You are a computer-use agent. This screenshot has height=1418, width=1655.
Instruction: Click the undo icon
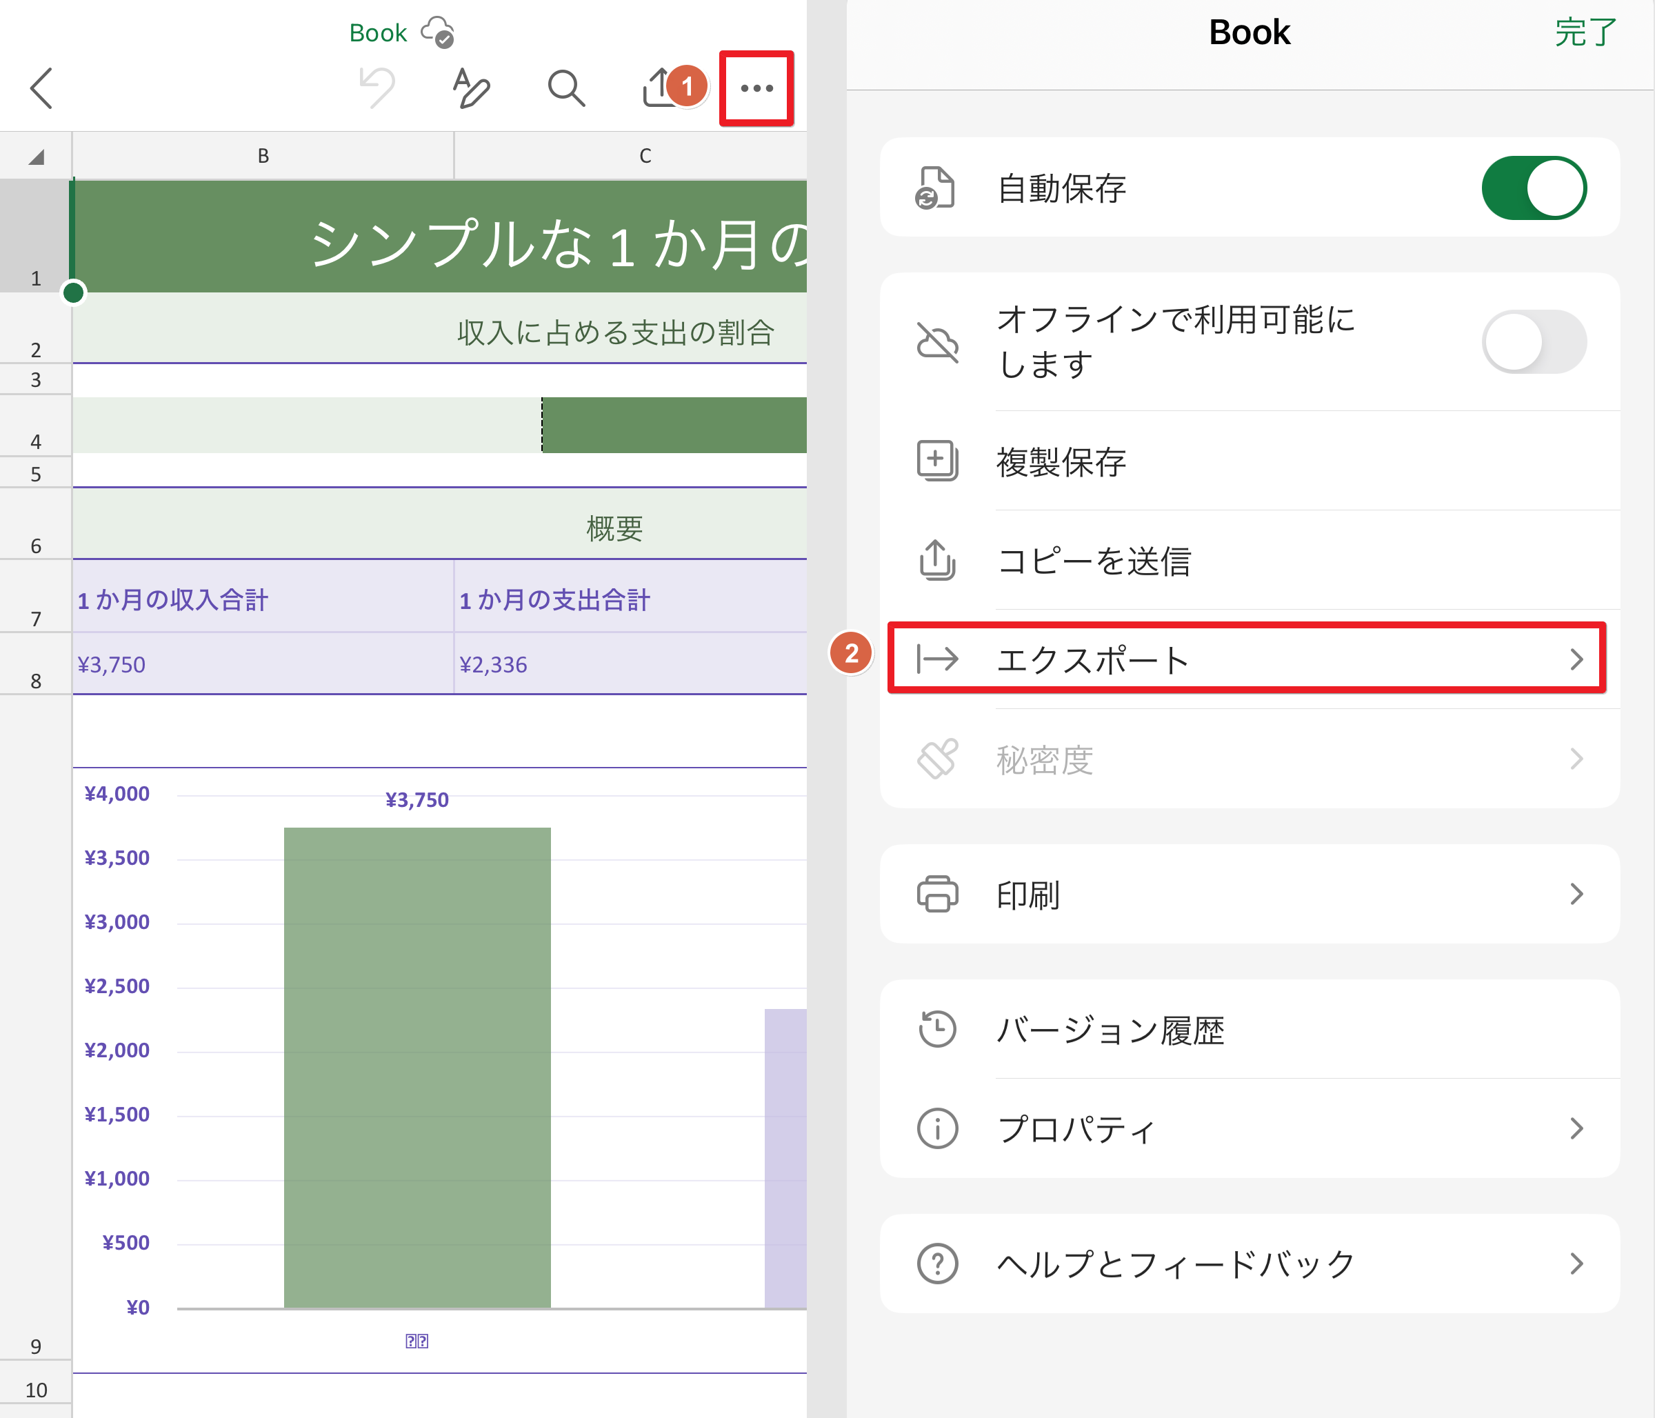pyautogui.click(x=377, y=87)
